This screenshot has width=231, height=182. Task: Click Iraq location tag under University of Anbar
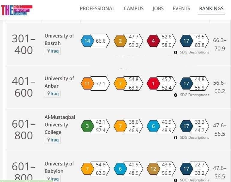[53, 94]
